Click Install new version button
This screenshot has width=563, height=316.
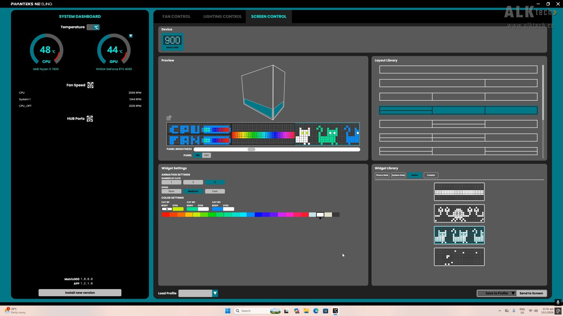[80, 293]
